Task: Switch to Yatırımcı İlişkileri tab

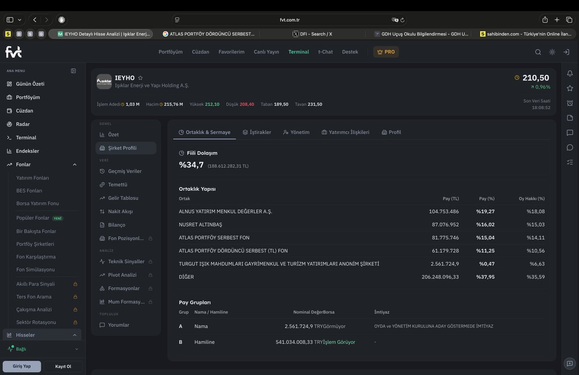Action: pyautogui.click(x=345, y=132)
